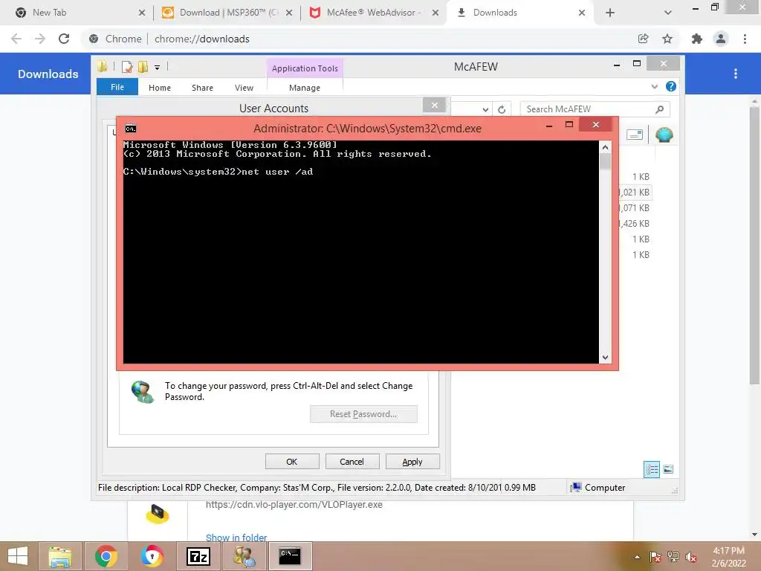The image size is (761, 571).
Task: Open the File tab in McAFEW explorer
Action: [117, 87]
